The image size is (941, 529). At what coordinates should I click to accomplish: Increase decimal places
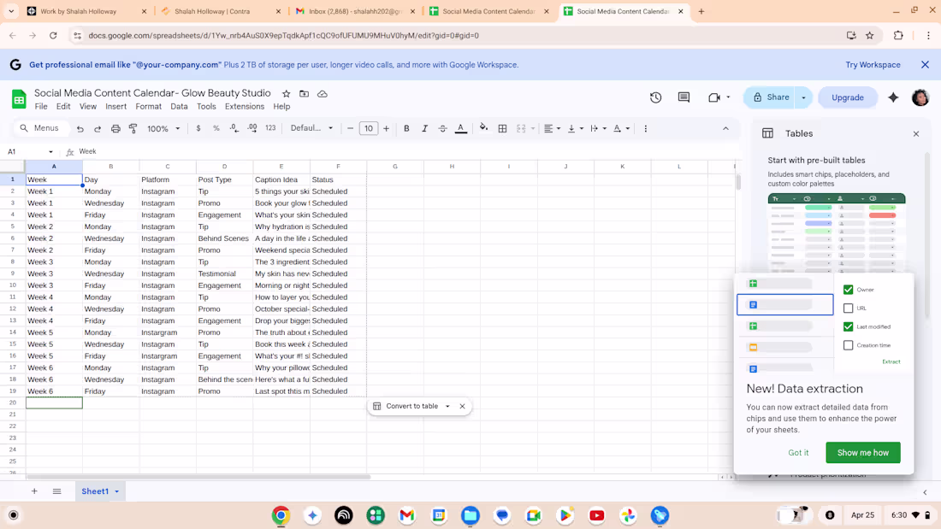252,128
